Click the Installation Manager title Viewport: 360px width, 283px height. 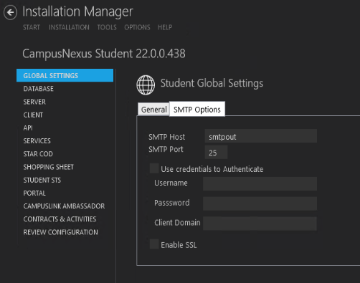click(x=77, y=11)
